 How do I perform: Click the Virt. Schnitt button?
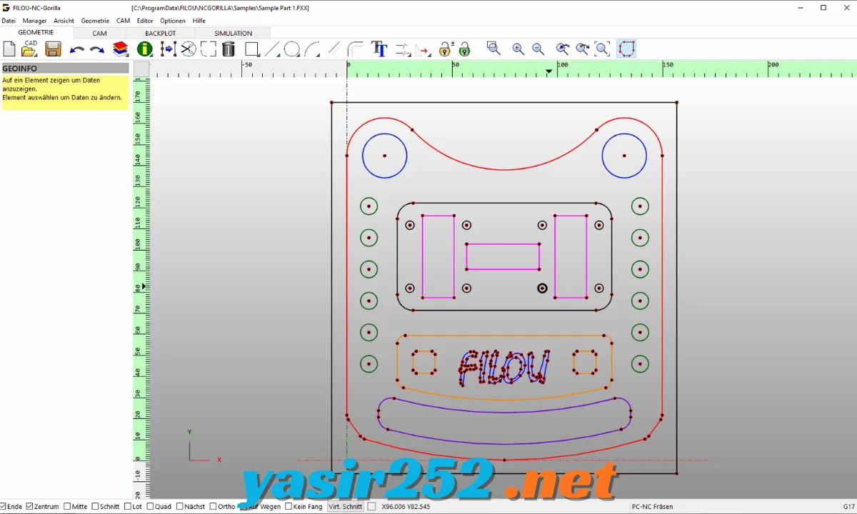pyautogui.click(x=346, y=506)
